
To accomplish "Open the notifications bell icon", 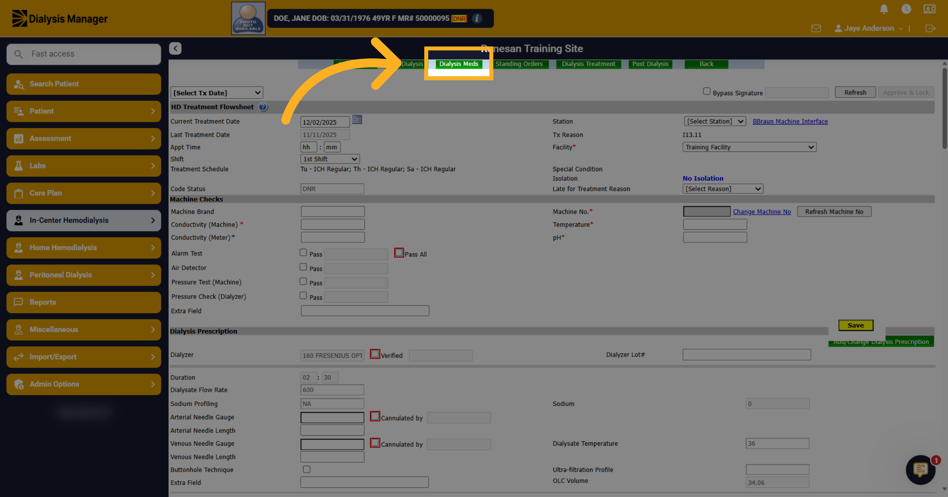I will pyautogui.click(x=884, y=9).
